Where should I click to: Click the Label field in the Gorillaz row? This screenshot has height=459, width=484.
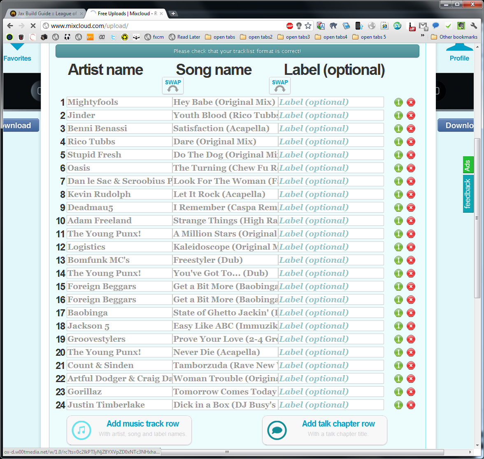(x=331, y=392)
